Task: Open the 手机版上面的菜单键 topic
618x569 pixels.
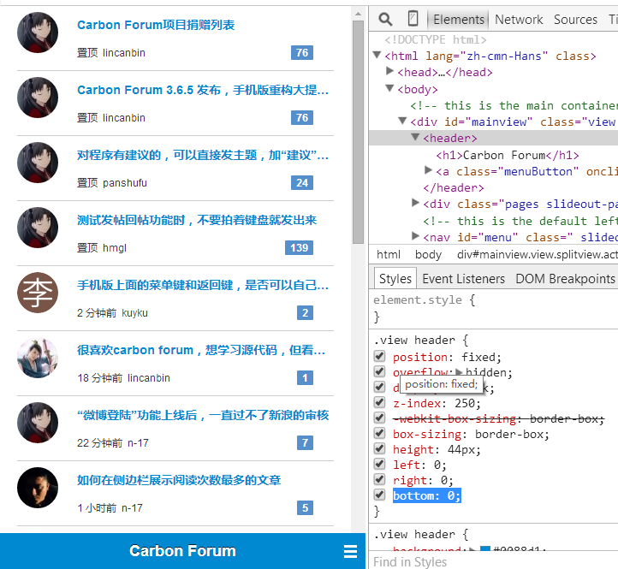Action: [x=203, y=285]
